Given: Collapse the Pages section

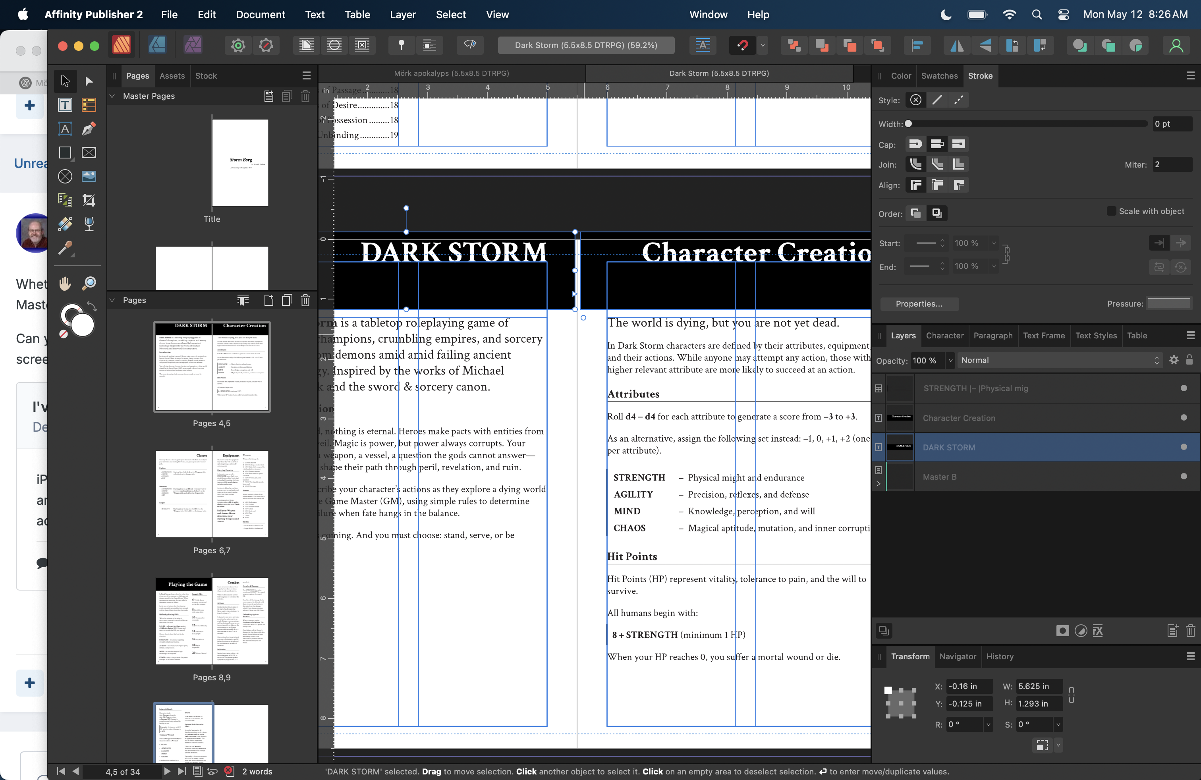Looking at the screenshot, I should (x=112, y=300).
